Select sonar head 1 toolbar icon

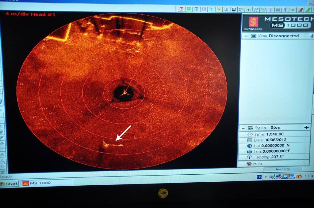point(181,9)
